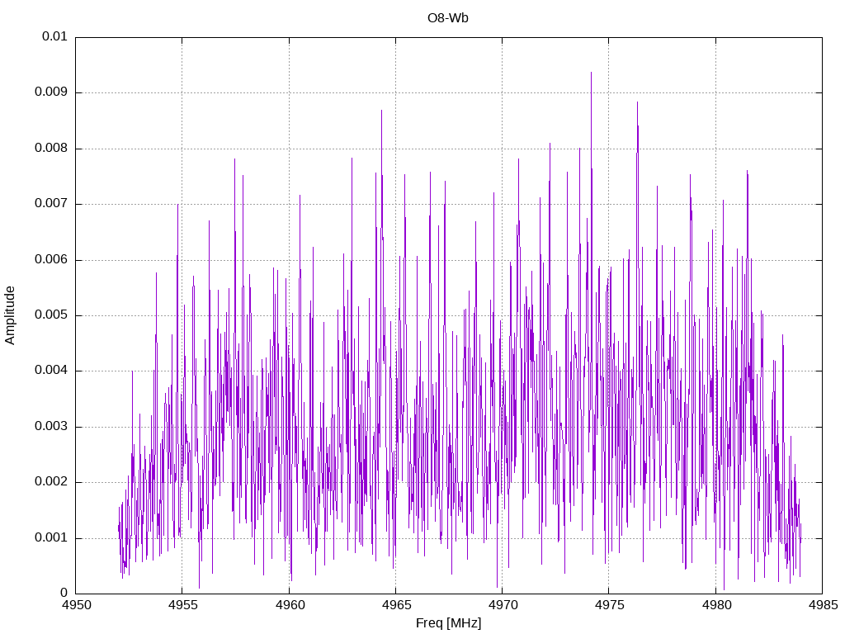Click the 4975 x-axis tick label

609,605
